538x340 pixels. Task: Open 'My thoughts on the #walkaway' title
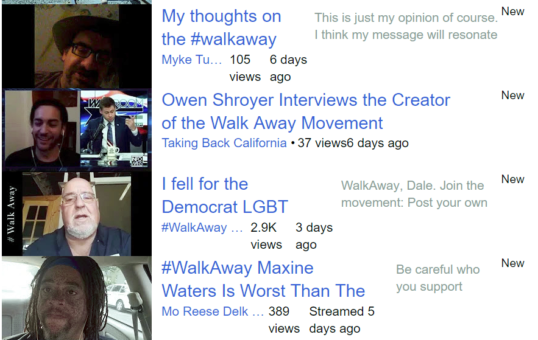(221, 27)
